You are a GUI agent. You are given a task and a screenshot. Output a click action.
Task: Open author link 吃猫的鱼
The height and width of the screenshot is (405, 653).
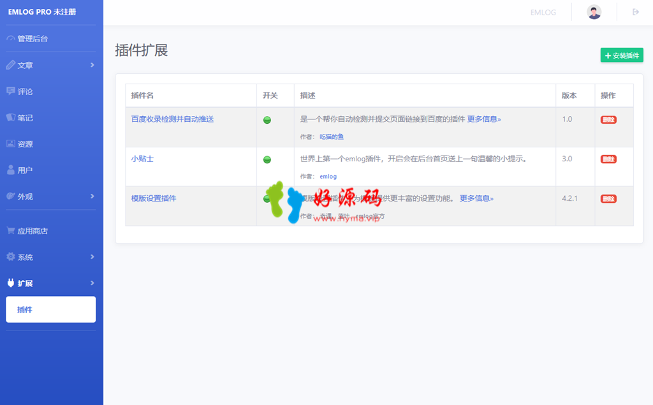[x=332, y=136]
